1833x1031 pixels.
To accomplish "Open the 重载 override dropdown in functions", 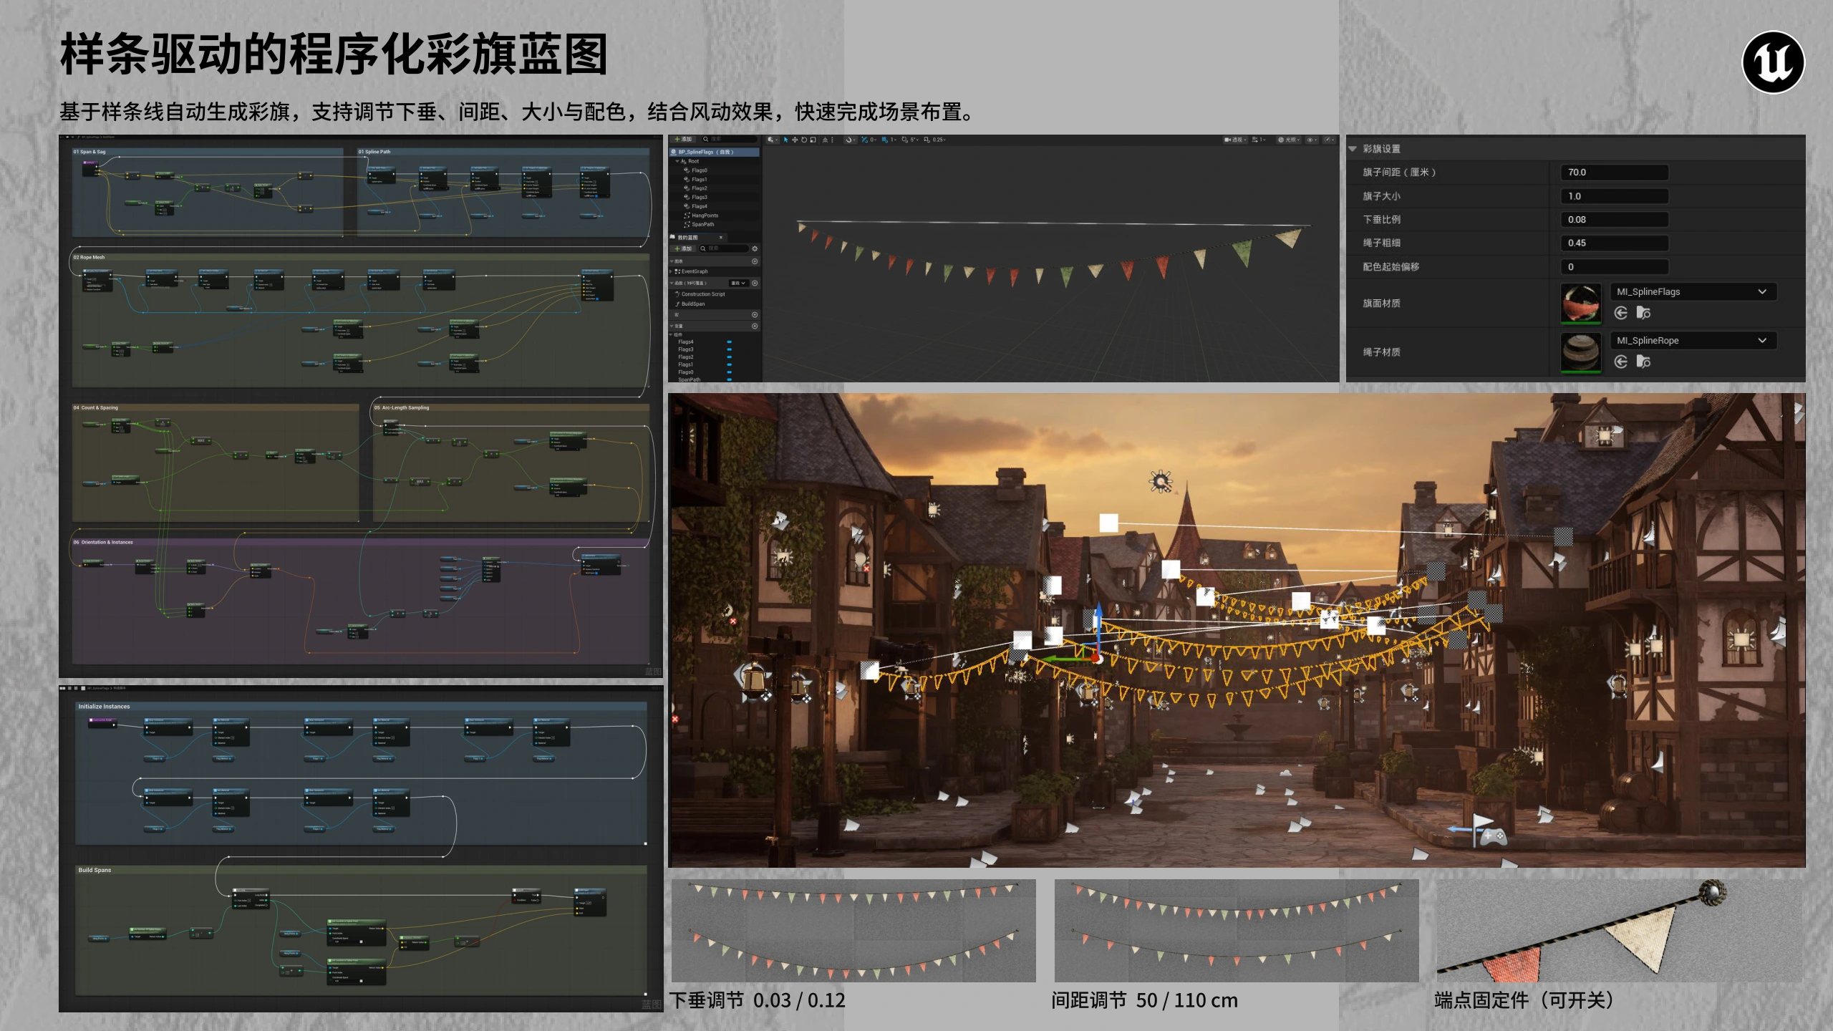I will click(x=738, y=283).
